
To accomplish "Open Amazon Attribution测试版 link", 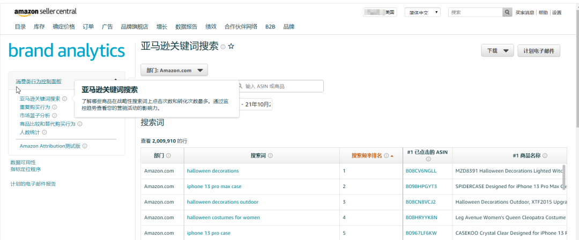I will 50,146.
